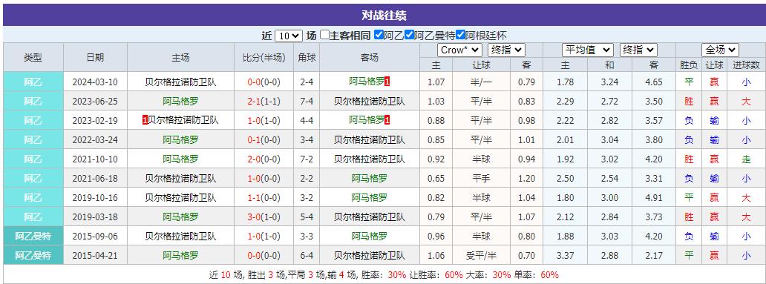Uncheck the 阿乙 league checkbox
This screenshot has width=766, height=284.
point(379,35)
